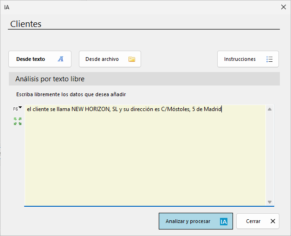Viewport: 291px width, 236px height.
Task: Click the scroll up arrow in text area
Action: point(270,109)
